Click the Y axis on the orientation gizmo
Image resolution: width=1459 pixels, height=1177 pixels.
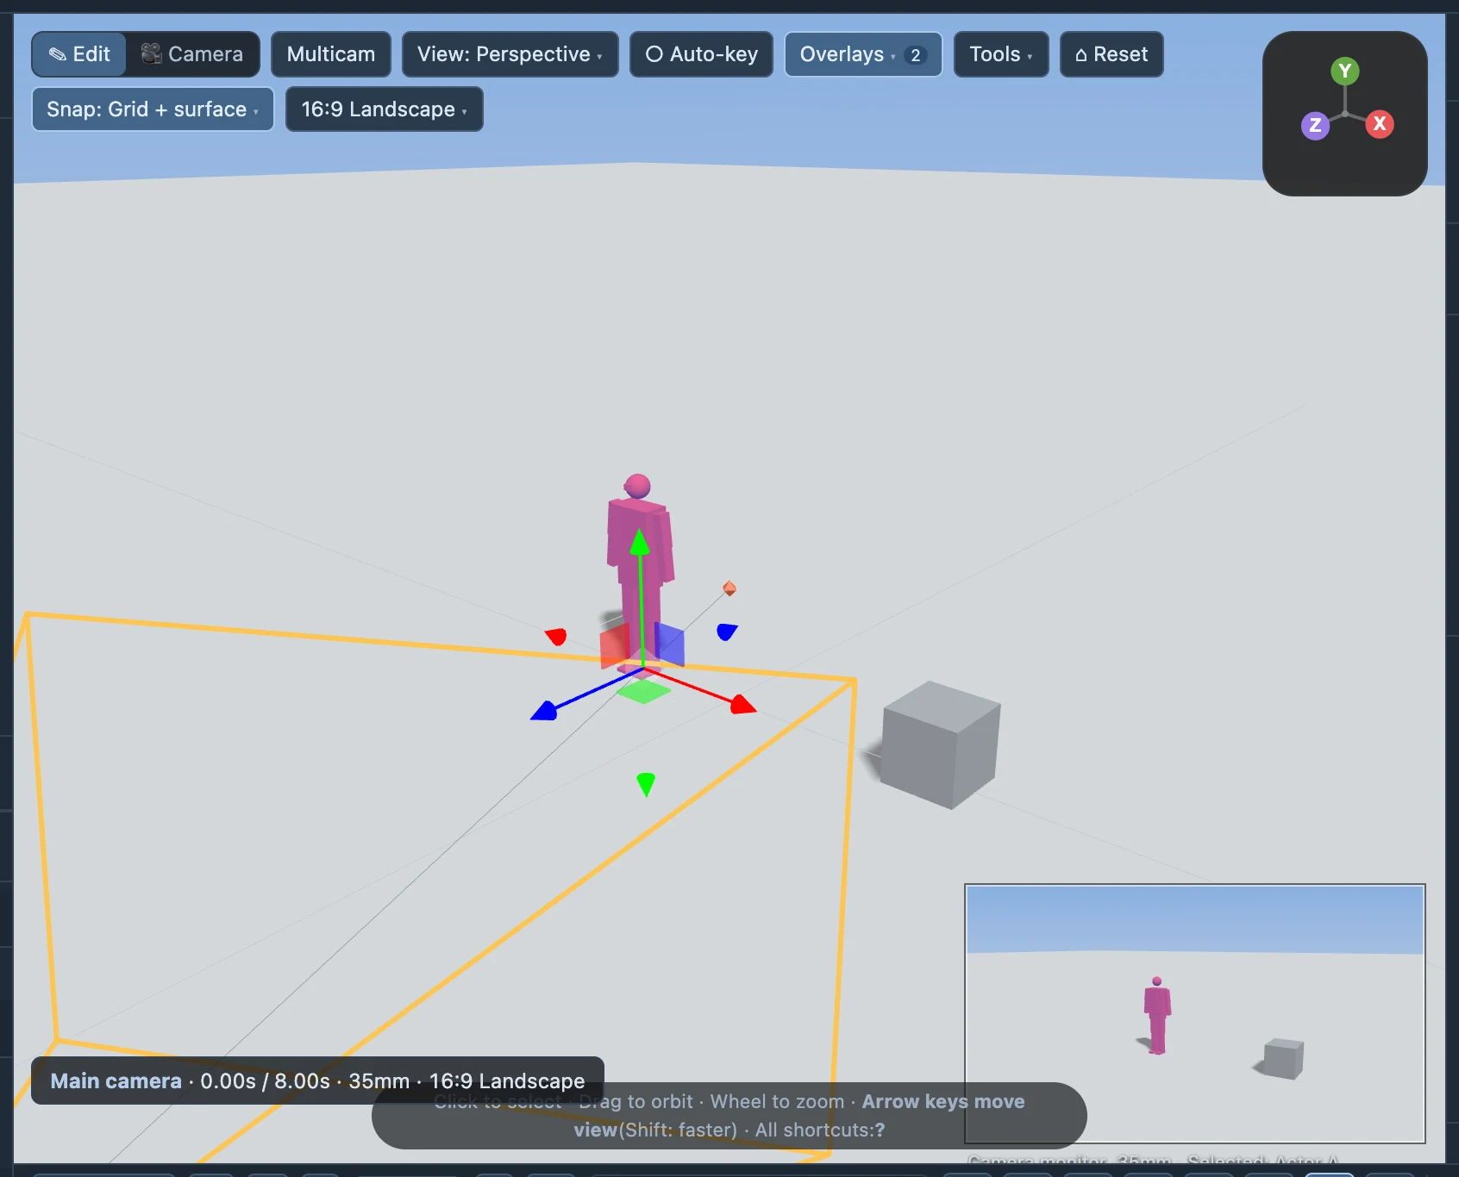pos(1345,72)
